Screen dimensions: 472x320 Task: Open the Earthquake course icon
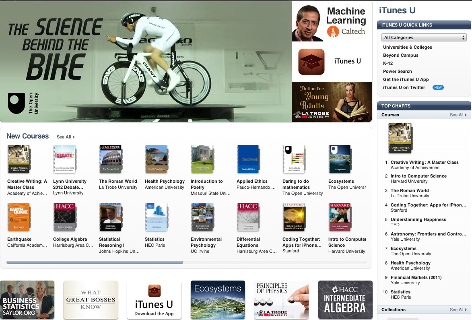click(x=19, y=217)
